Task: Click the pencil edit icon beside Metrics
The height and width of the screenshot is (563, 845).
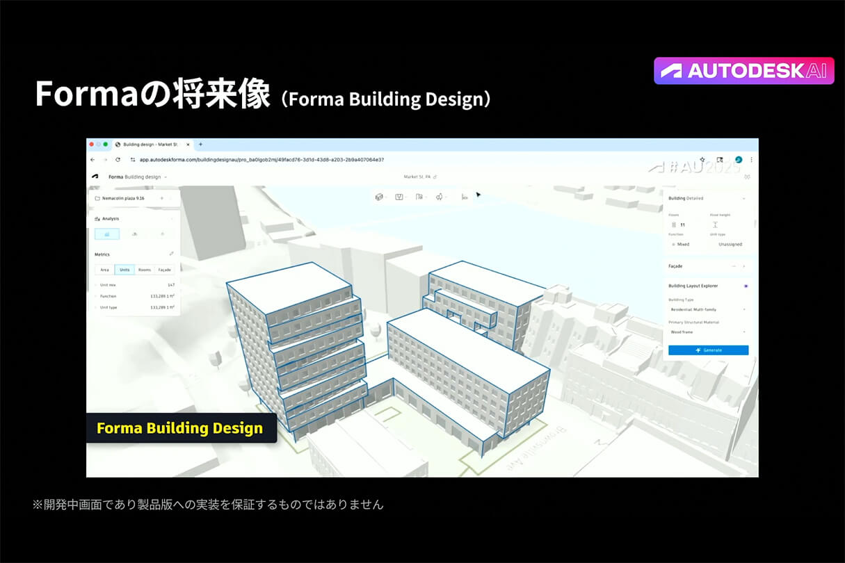Action: [171, 254]
